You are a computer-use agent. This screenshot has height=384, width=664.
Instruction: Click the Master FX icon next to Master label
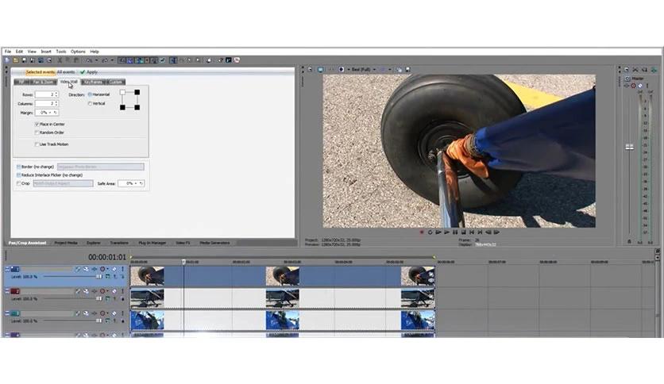coord(627,79)
